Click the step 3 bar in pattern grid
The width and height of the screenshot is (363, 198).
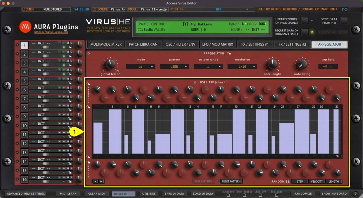(x=115, y=131)
